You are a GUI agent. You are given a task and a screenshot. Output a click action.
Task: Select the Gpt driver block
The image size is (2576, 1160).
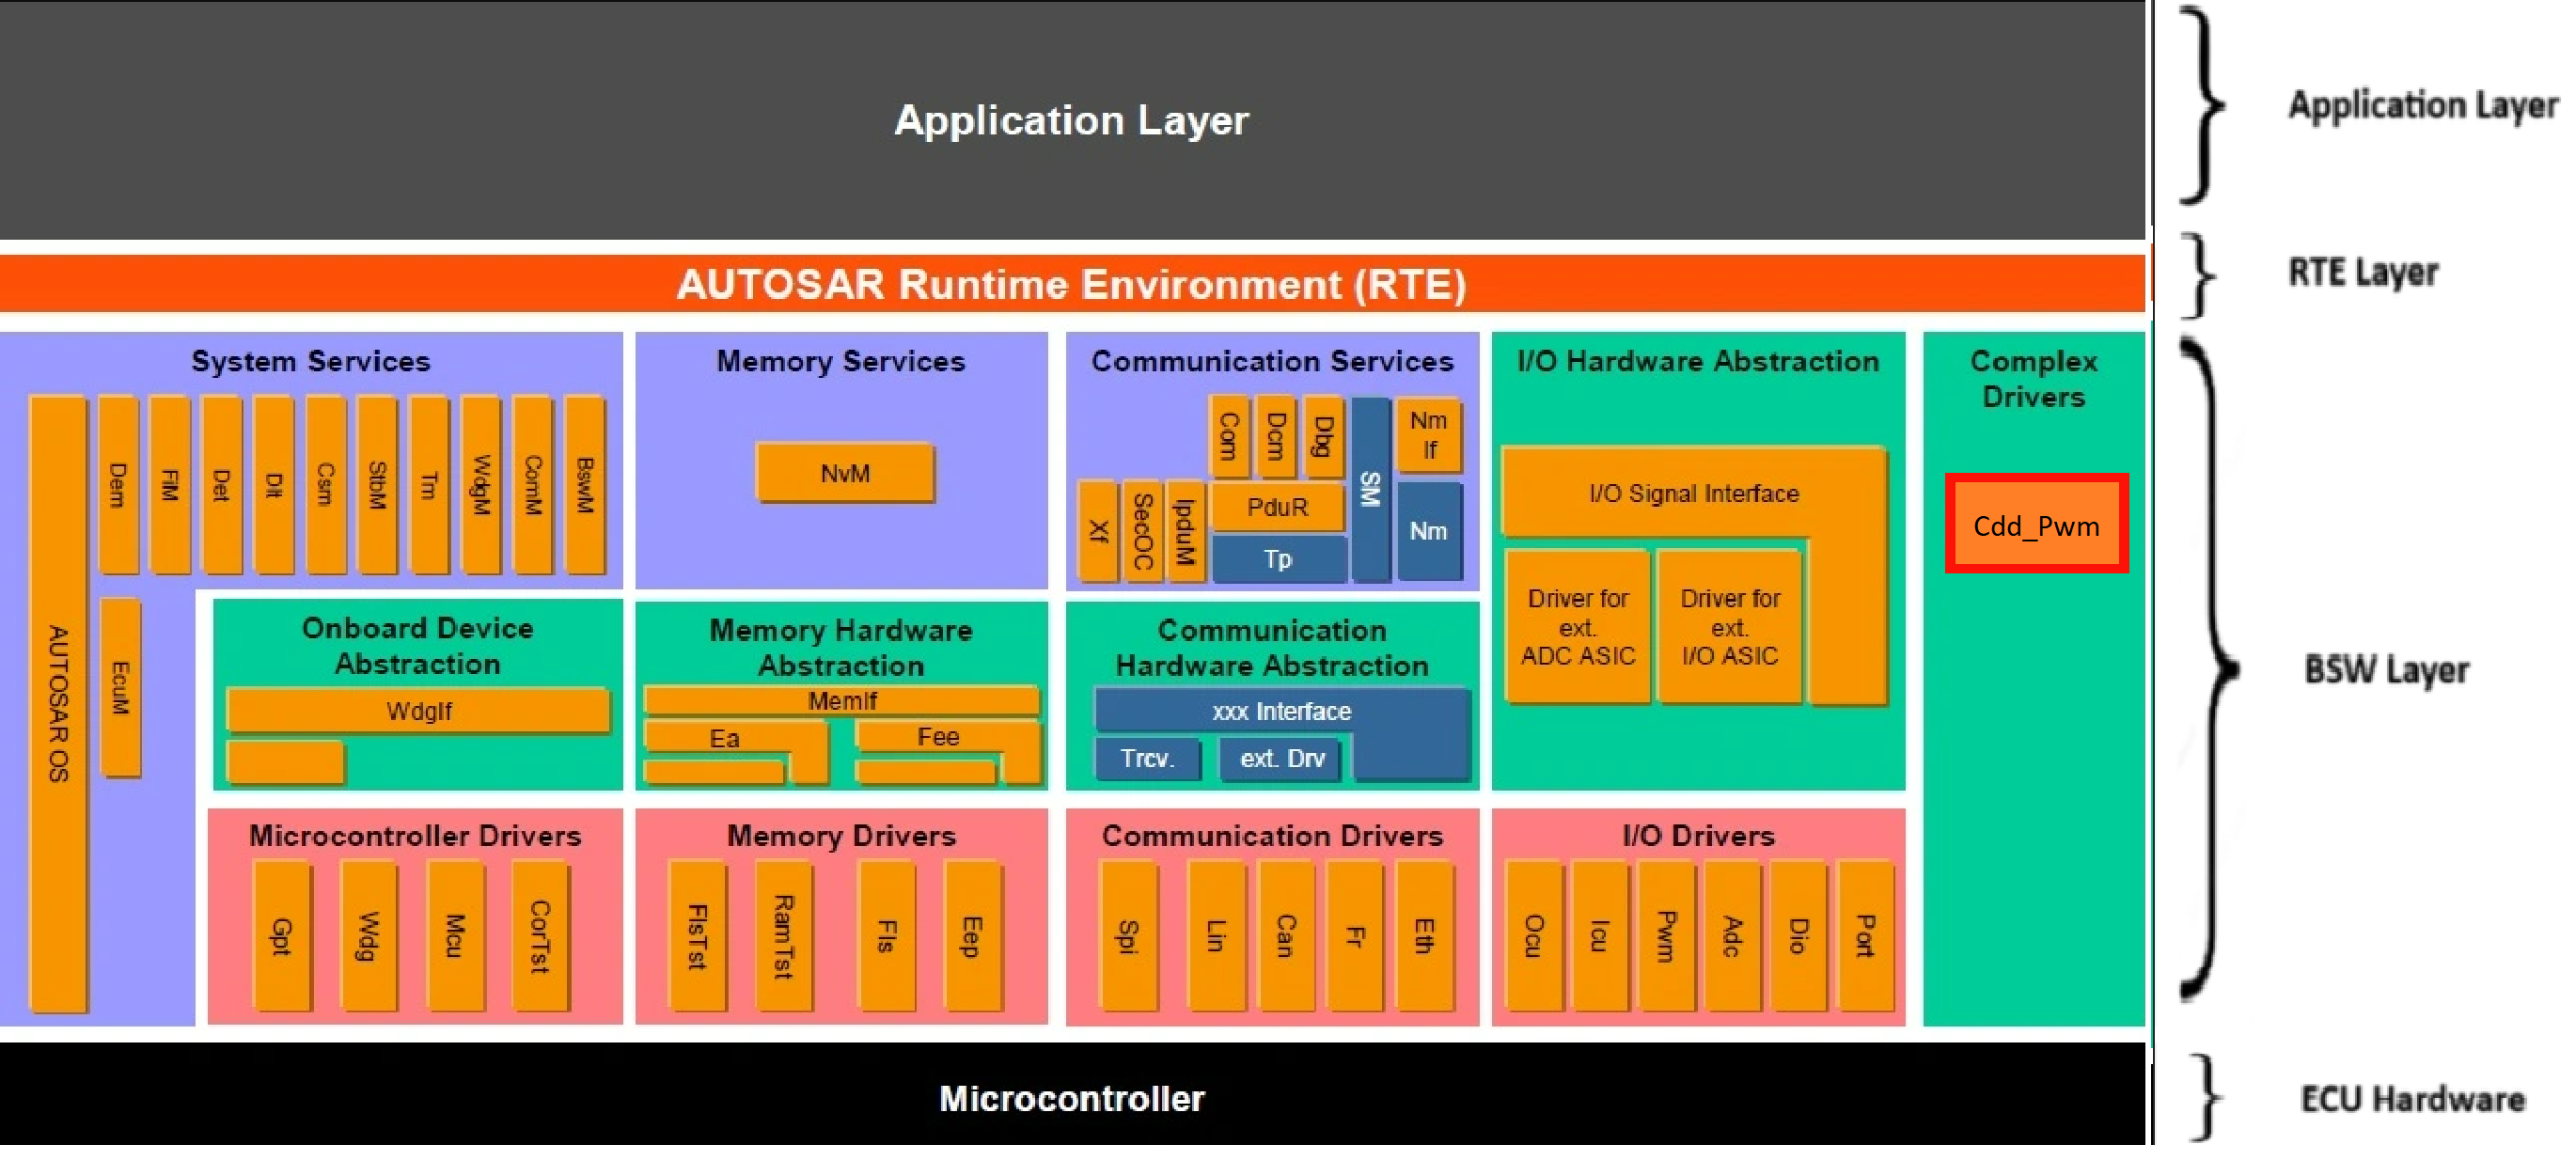pyautogui.click(x=281, y=935)
